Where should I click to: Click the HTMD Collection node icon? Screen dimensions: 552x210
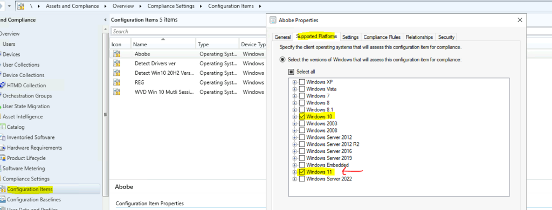(x=3, y=86)
